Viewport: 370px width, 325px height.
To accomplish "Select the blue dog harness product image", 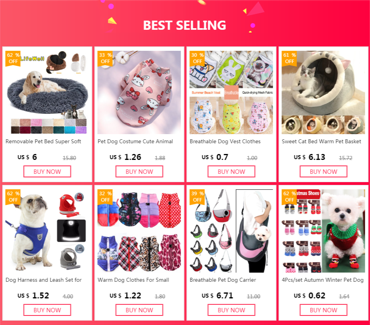I will click(x=47, y=231).
